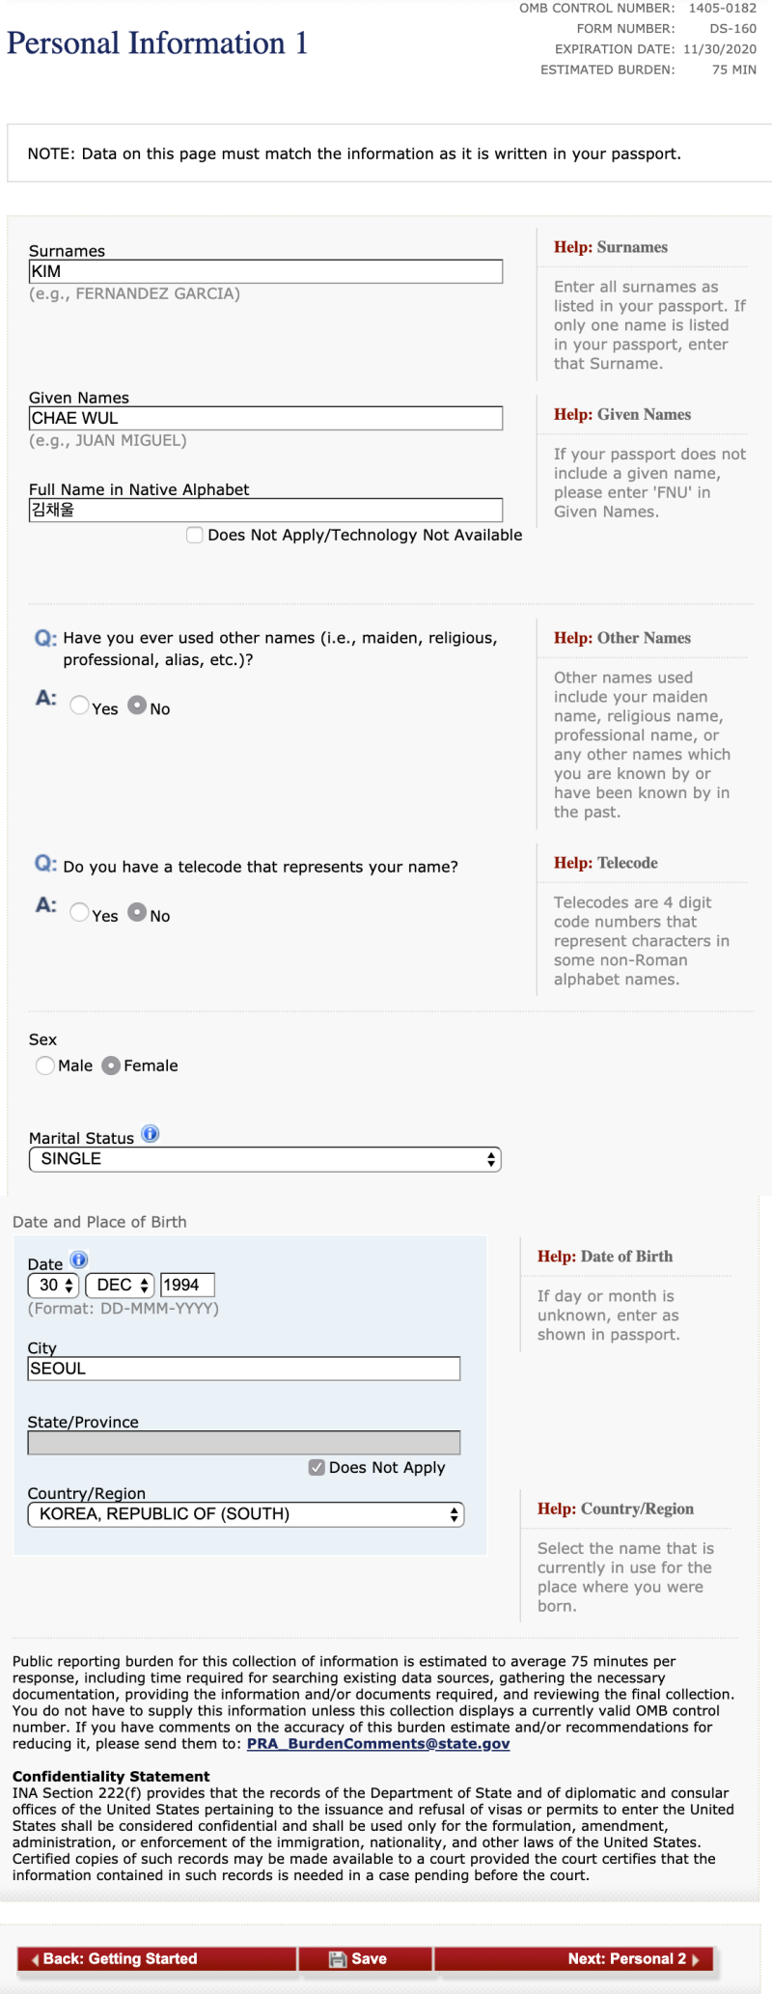772x1994 pixels.
Task: Click the Given Names input field
Action: (265, 418)
